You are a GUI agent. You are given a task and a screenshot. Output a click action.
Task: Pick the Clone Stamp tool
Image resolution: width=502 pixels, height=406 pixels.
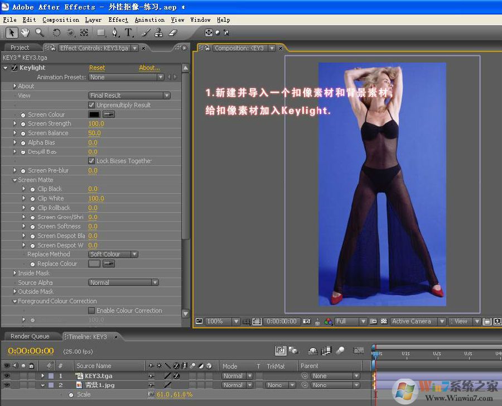(159, 32)
